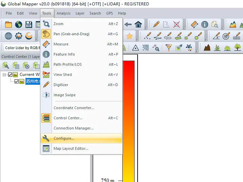This screenshot has height=182, width=243.
Task: Click the brown mountain ground icon
Action: 207,48
